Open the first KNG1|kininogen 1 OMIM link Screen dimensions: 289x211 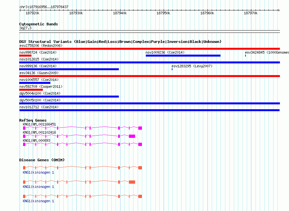pos(38,172)
